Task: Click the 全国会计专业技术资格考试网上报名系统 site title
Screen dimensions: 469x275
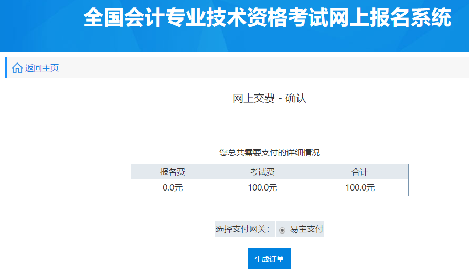Action: pos(267,18)
